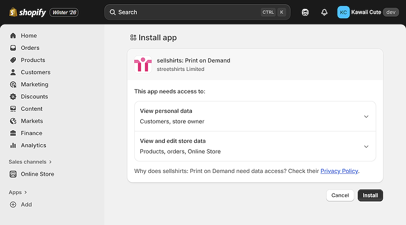Open the Privacy Policy link
406x225 pixels.
(x=339, y=171)
